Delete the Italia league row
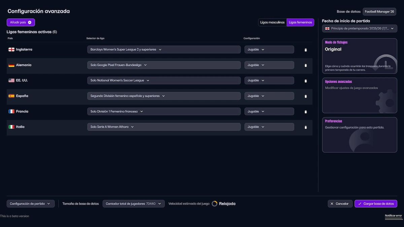The height and width of the screenshot is (227, 404). pos(306,127)
